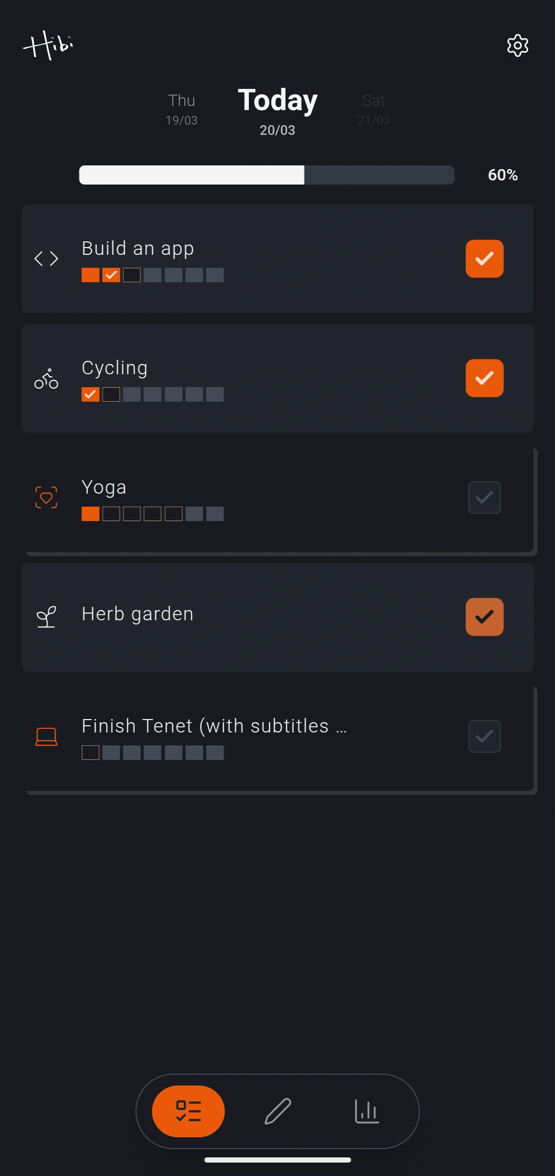
Task: Click the 60% daily progress bar
Action: coord(266,175)
